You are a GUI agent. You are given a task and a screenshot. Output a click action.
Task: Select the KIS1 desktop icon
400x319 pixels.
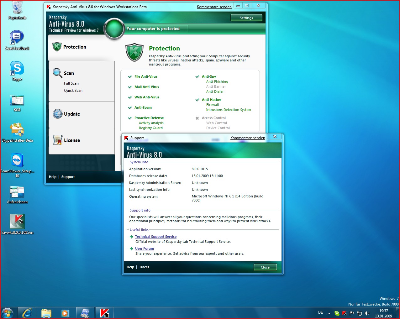click(17, 103)
